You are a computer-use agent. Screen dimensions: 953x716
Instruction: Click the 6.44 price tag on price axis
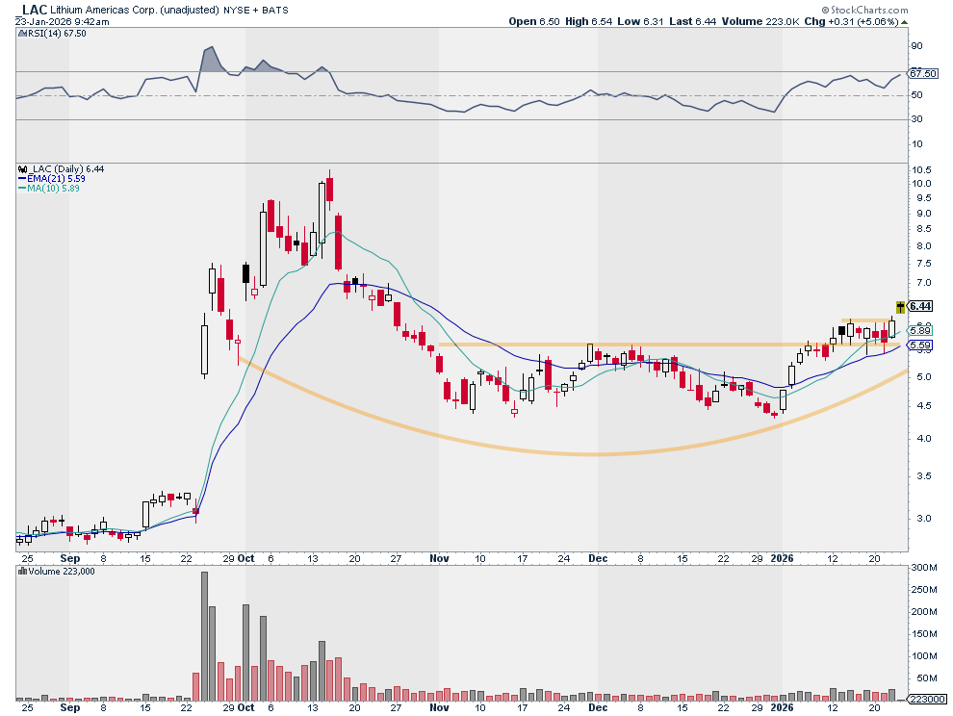click(x=920, y=307)
